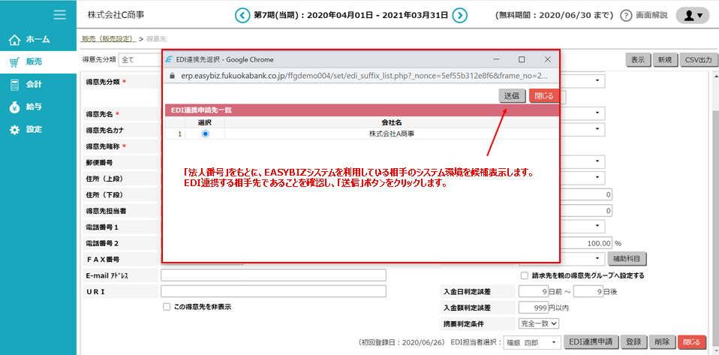This screenshot has height=355, width=719.
Task: Go to previous fiscal period arrow
Action: [242, 15]
